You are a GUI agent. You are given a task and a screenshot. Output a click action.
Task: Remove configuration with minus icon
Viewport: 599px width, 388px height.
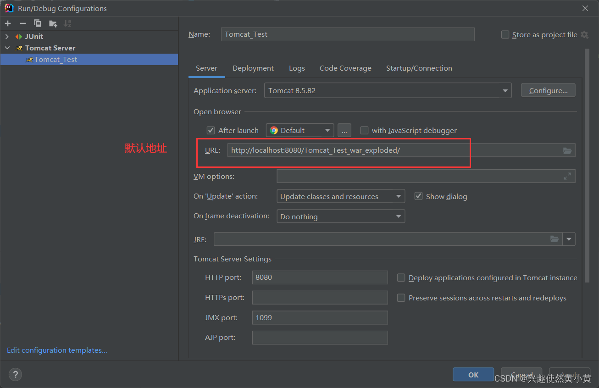point(22,23)
